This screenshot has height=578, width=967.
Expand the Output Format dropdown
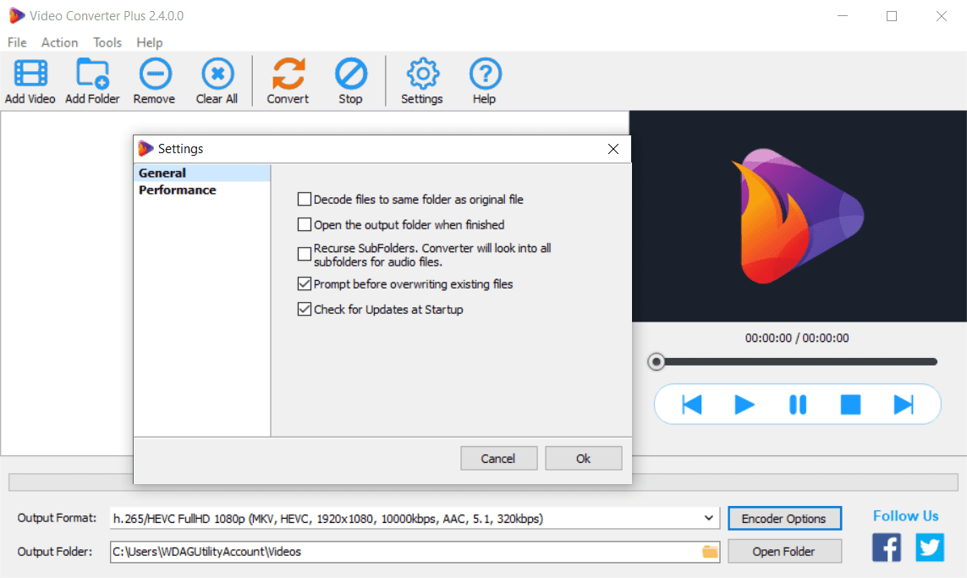[x=709, y=518]
